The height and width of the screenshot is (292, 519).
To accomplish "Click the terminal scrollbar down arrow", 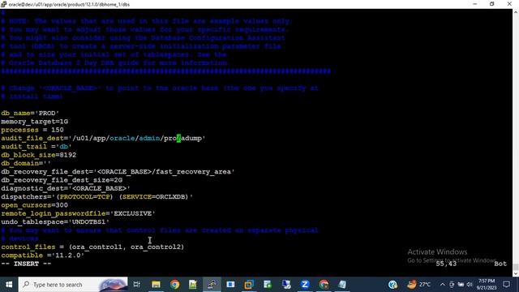I will tap(516, 274).
